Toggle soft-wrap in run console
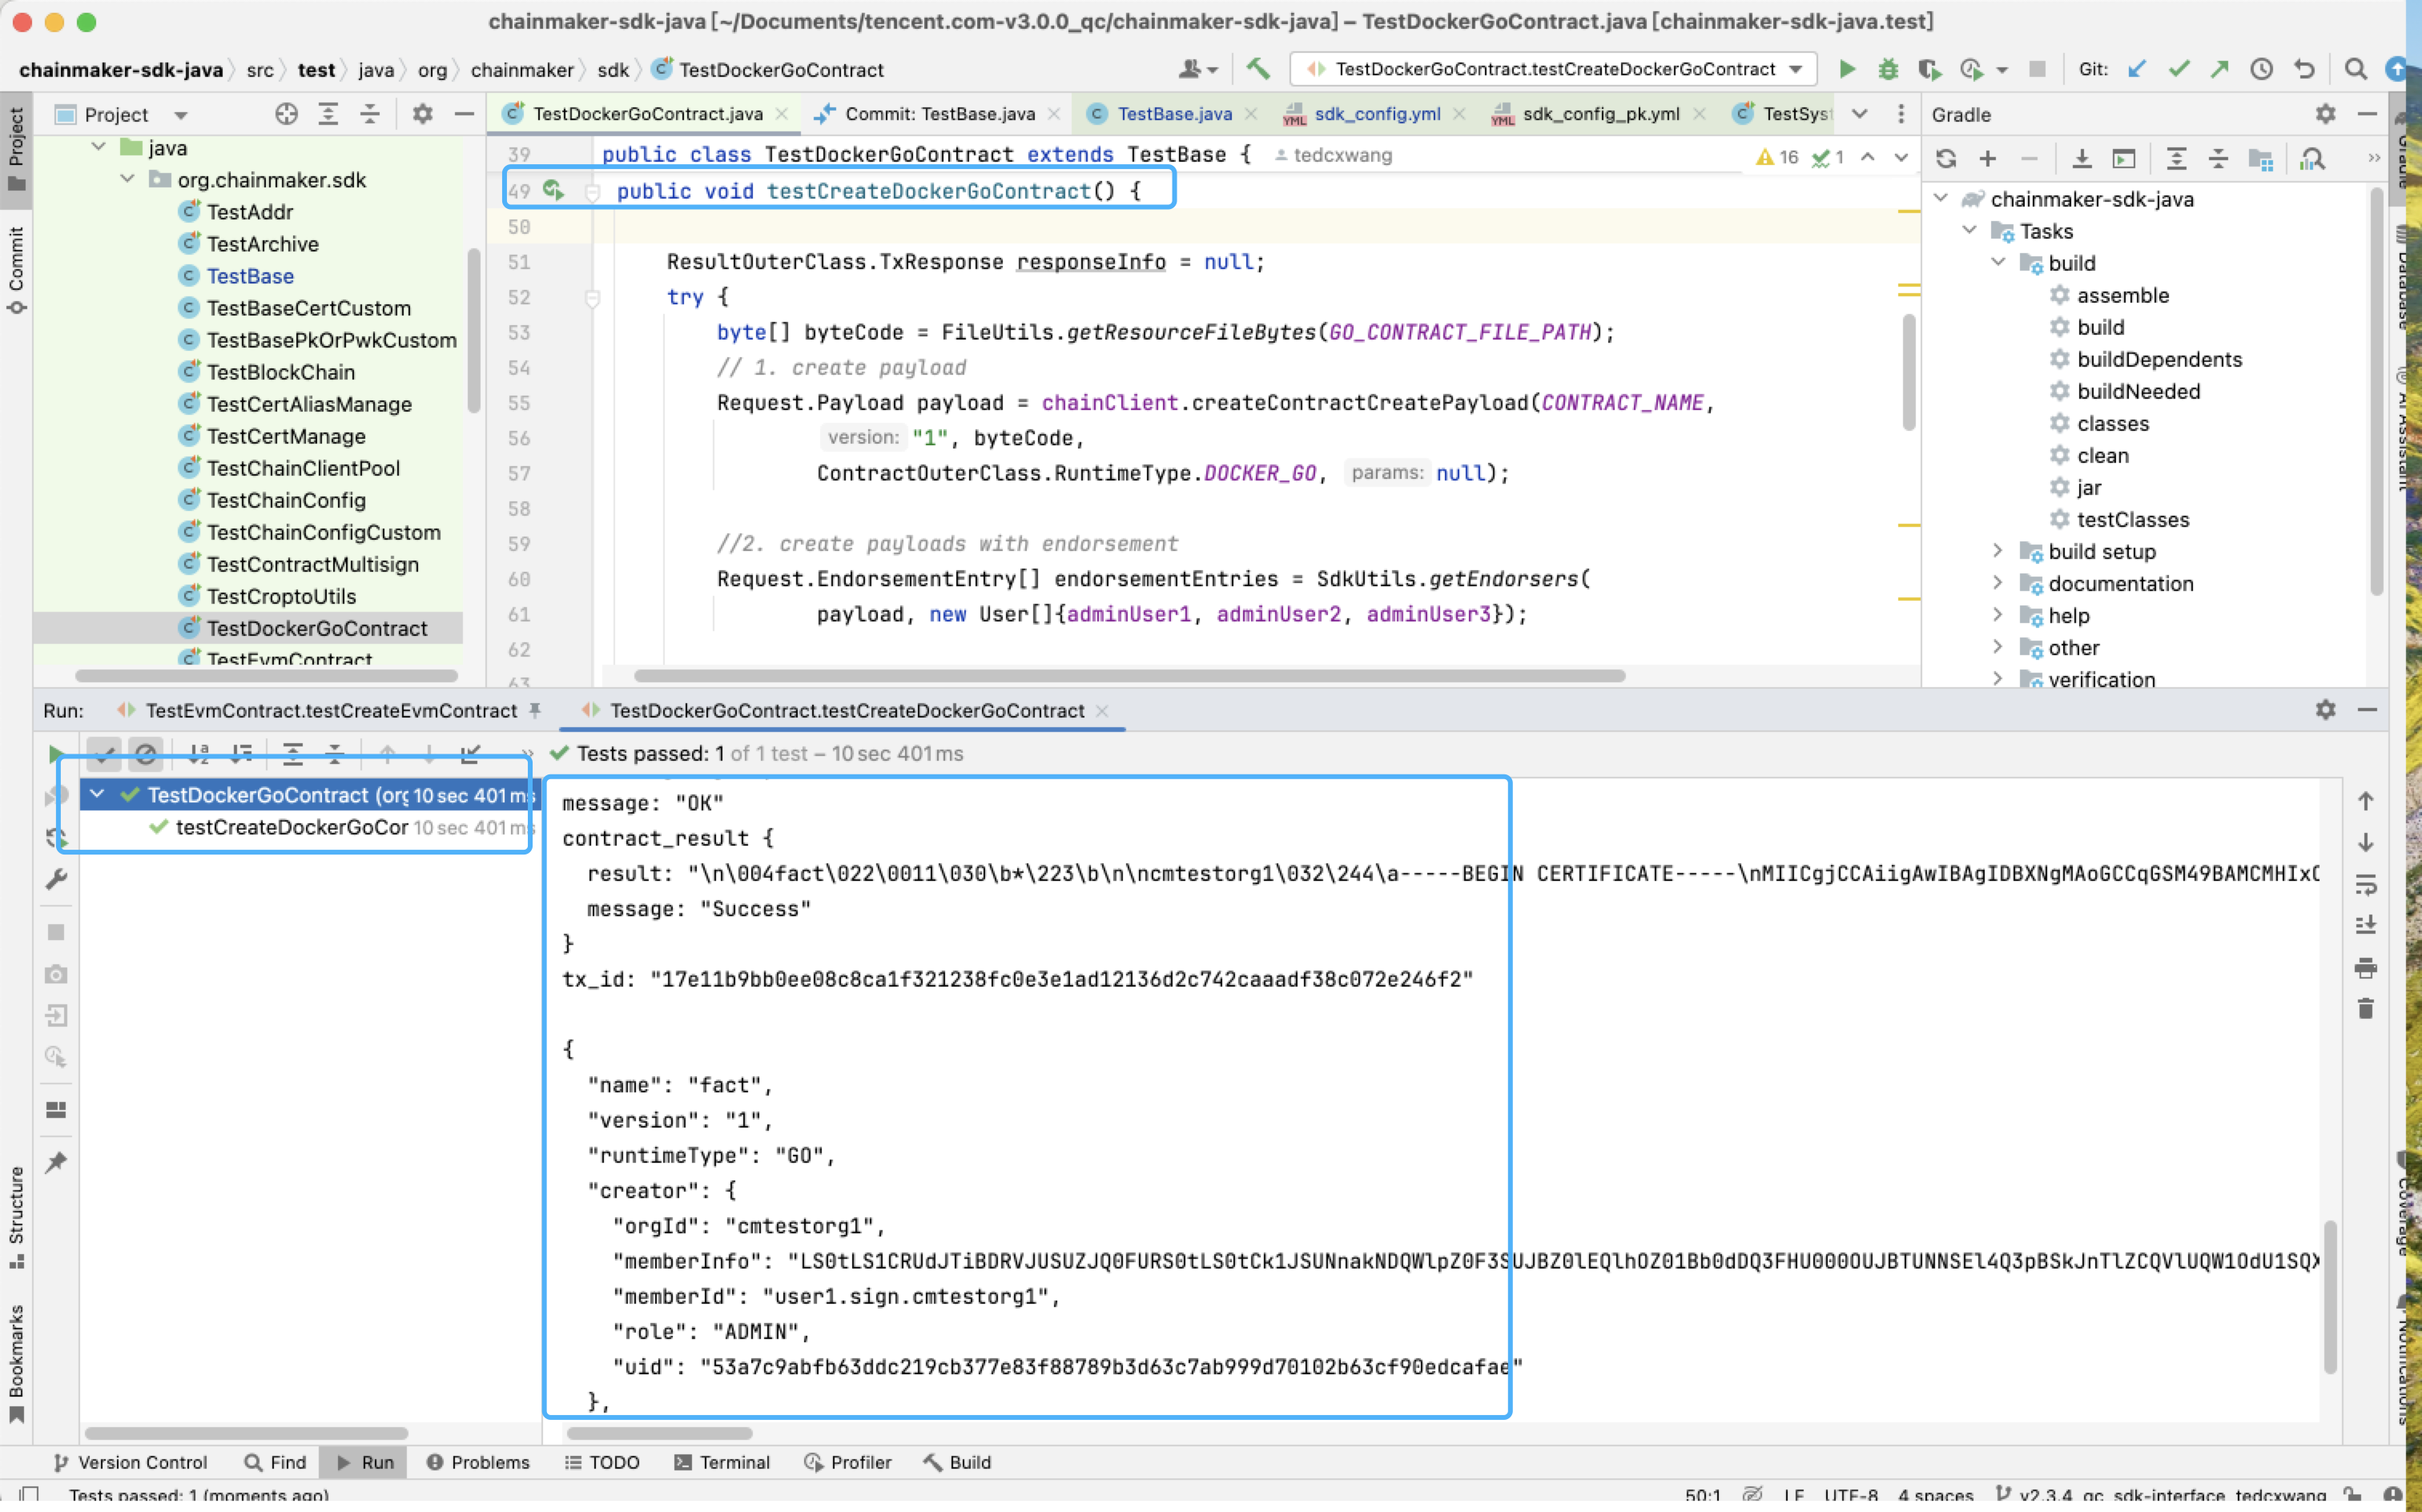This screenshot has width=2422, height=1512. tap(2365, 885)
